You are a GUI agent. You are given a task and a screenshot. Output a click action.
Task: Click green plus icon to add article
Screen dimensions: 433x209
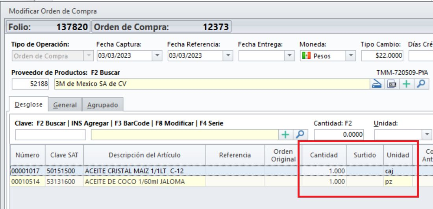click(x=285, y=134)
